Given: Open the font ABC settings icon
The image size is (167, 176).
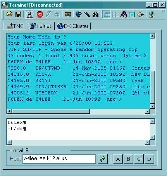Looking at the screenshot, I should (x=124, y=14).
